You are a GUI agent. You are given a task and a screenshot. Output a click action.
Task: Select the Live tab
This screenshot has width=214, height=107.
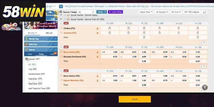click(52, 54)
